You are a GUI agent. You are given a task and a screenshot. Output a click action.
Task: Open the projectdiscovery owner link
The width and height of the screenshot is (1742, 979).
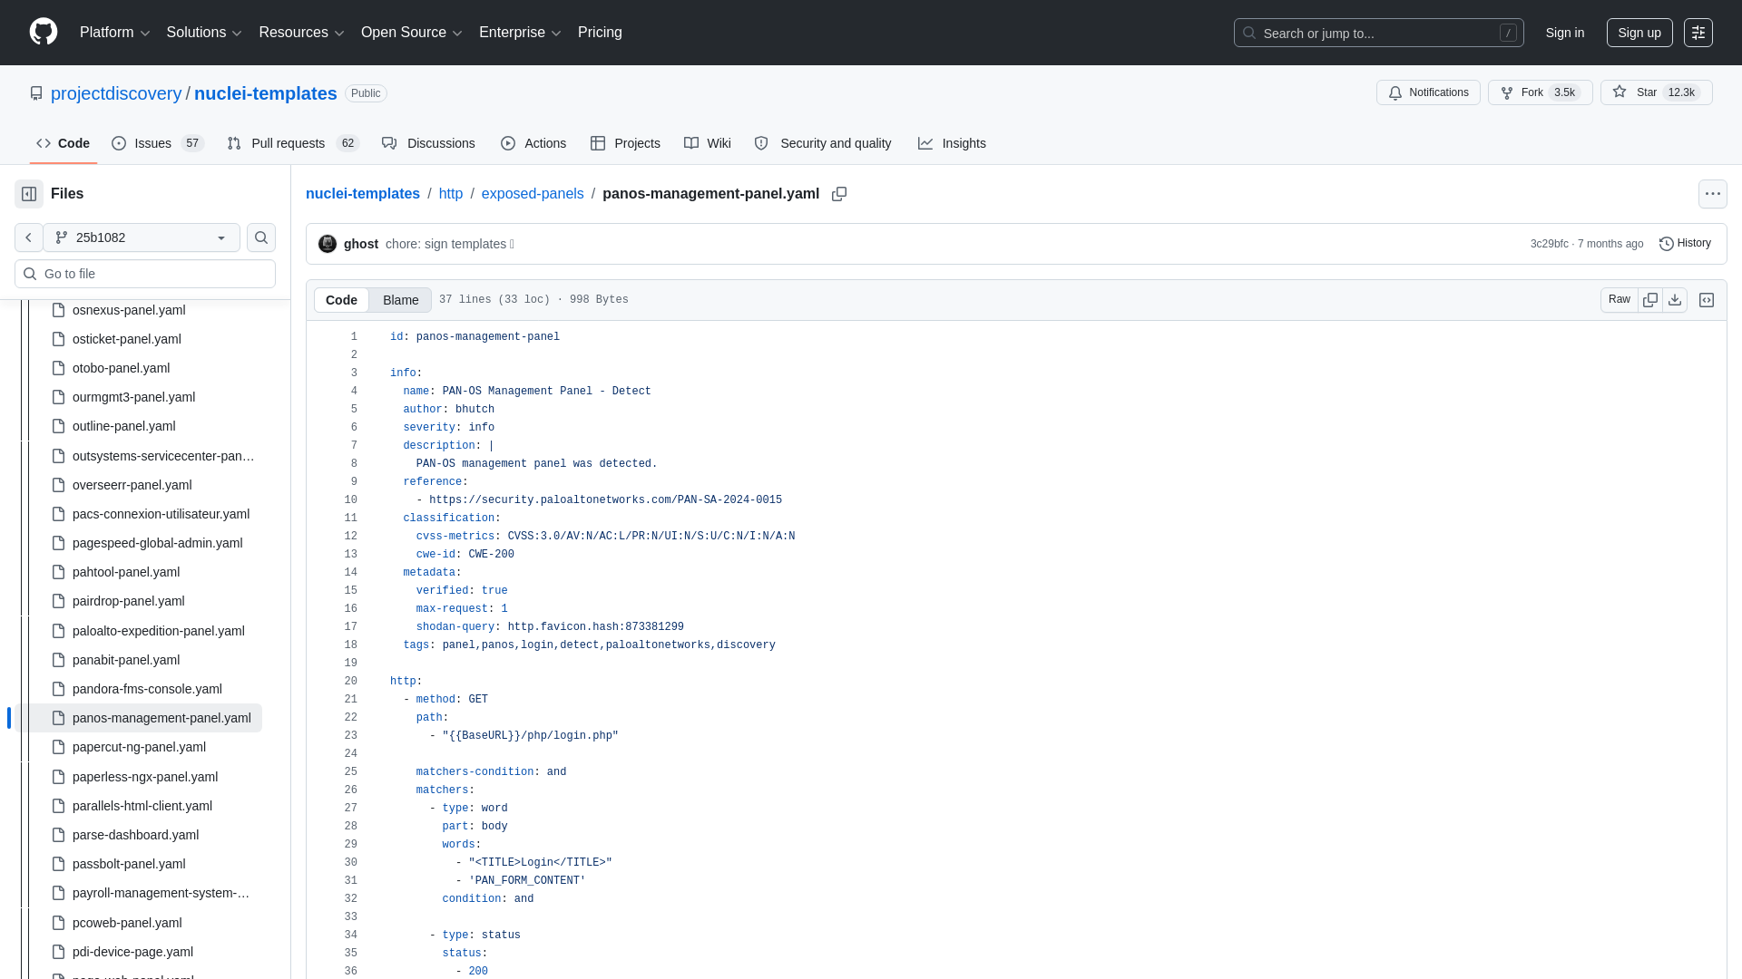(116, 93)
